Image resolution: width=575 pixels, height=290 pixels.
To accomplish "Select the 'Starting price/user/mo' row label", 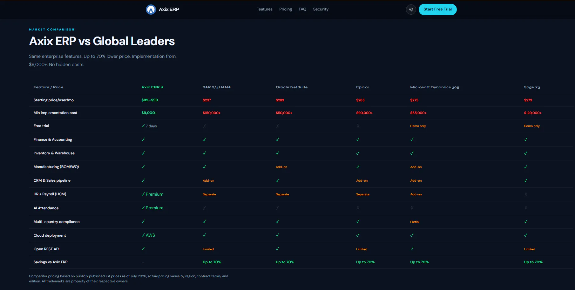I will pos(54,100).
